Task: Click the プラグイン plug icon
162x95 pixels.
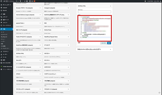Action: [x=1, y=52]
